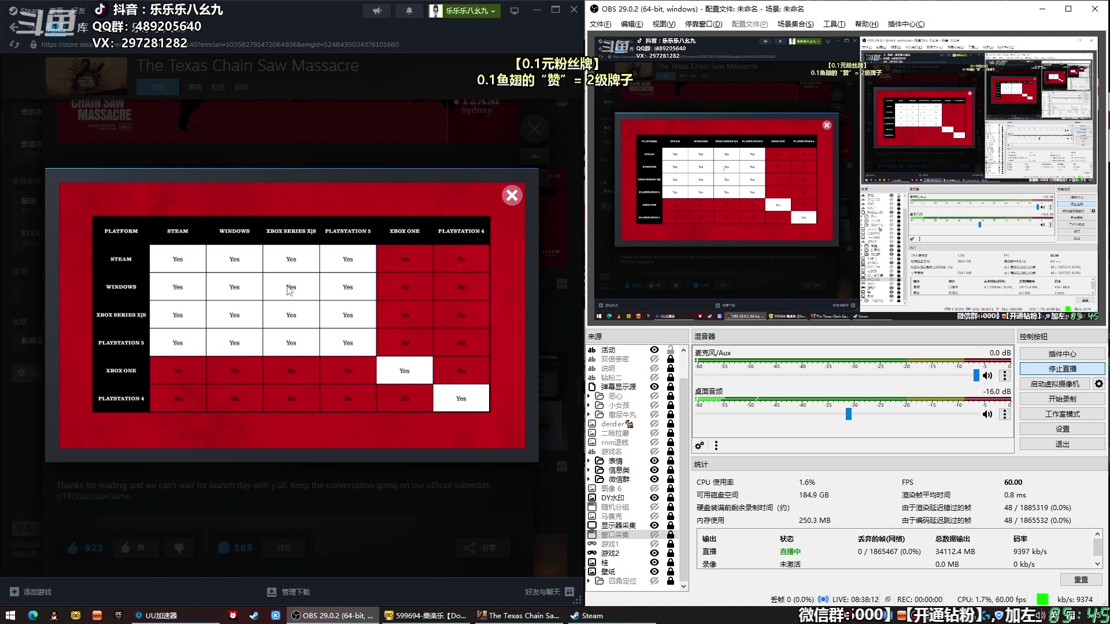This screenshot has height=624, width=1110.
Task: Open OBS 文件(F) menu
Action: [600, 24]
